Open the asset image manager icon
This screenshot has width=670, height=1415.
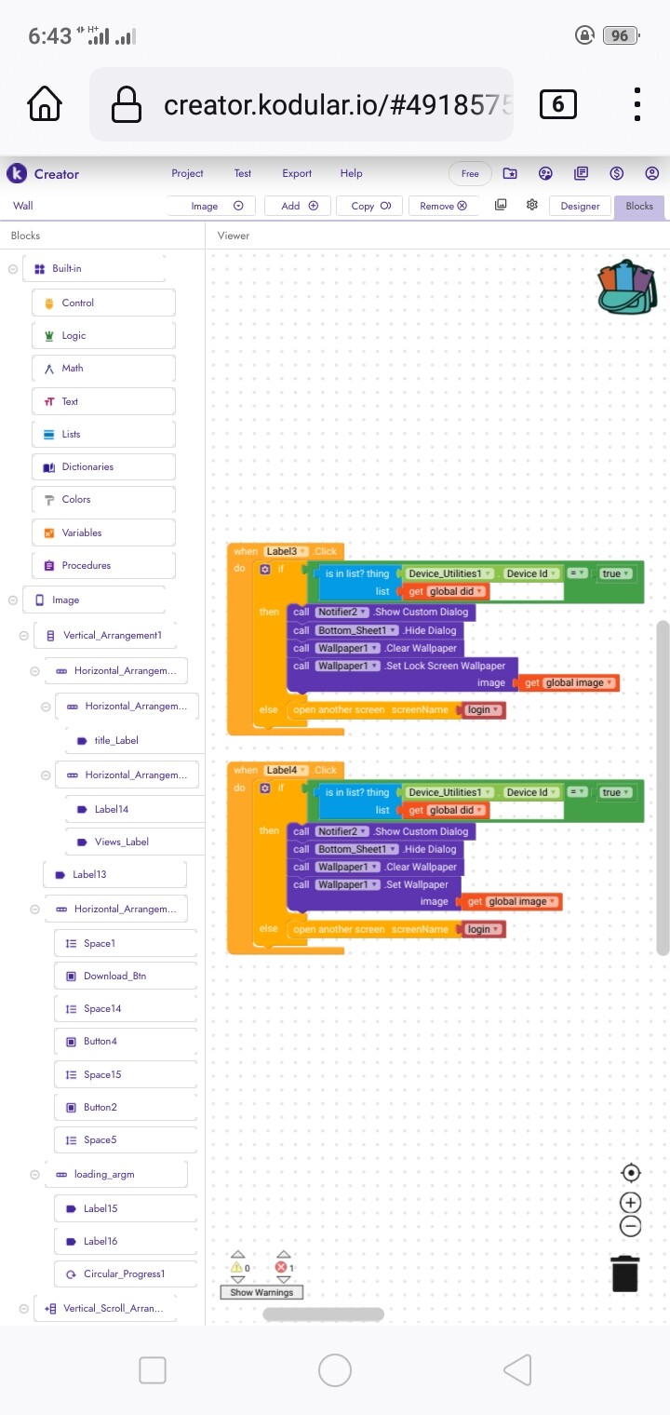(x=501, y=205)
